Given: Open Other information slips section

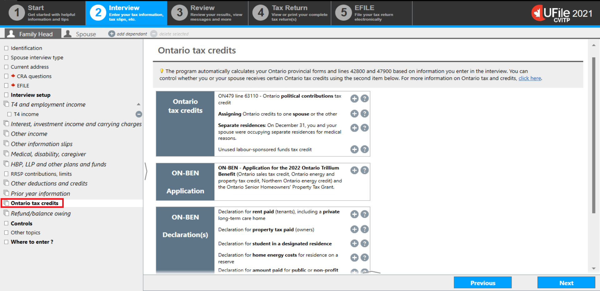Looking at the screenshot, I should tap(42, 144).
